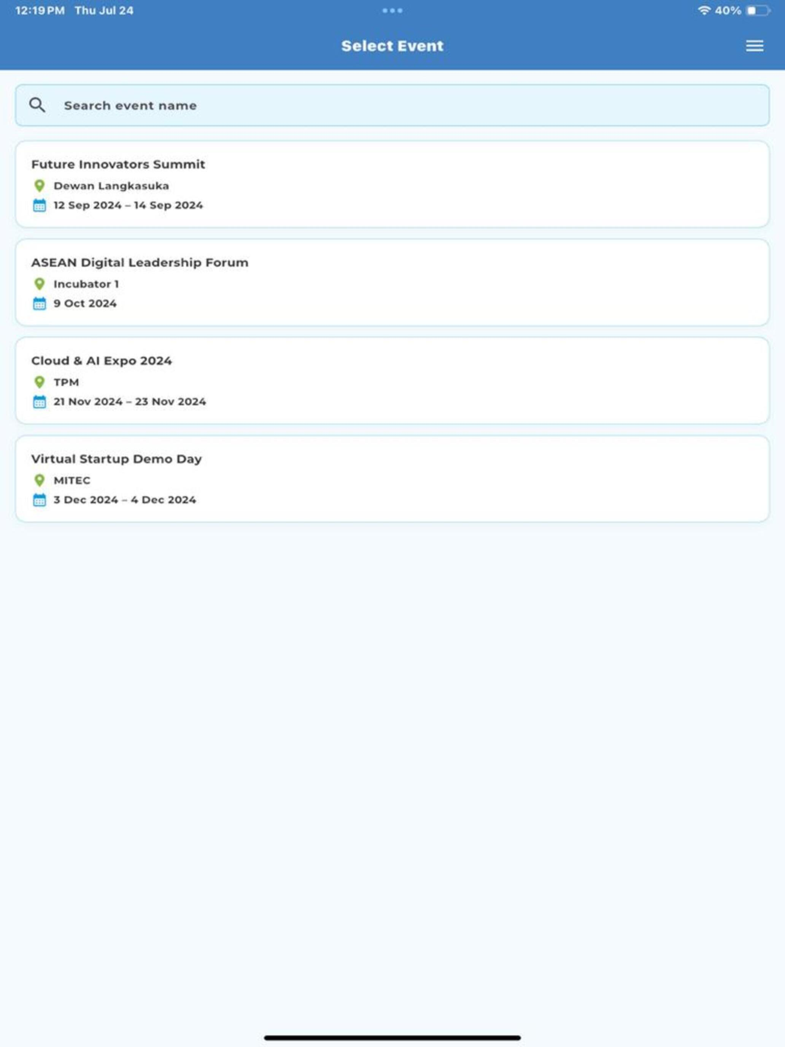Tap location pin beside Incubator 1
This screenshot has width=785, height=1047.
[x=40, y=284]
